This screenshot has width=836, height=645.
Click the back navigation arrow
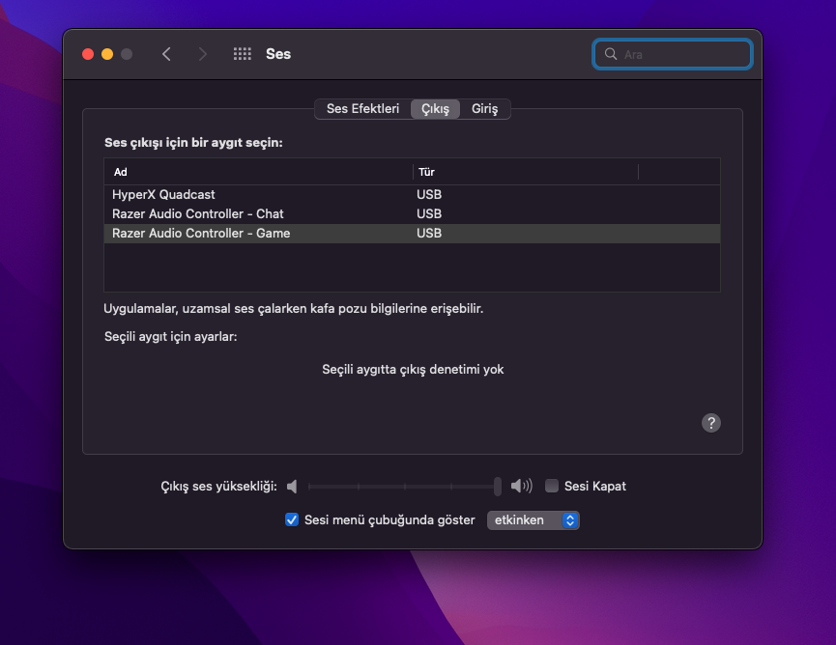tap(166, 54)
